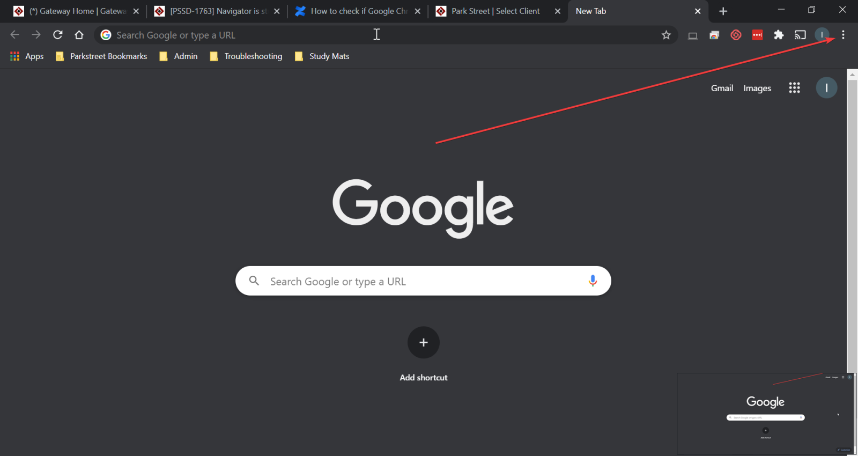Close the Park Street Select Client tab

(558, 11)
